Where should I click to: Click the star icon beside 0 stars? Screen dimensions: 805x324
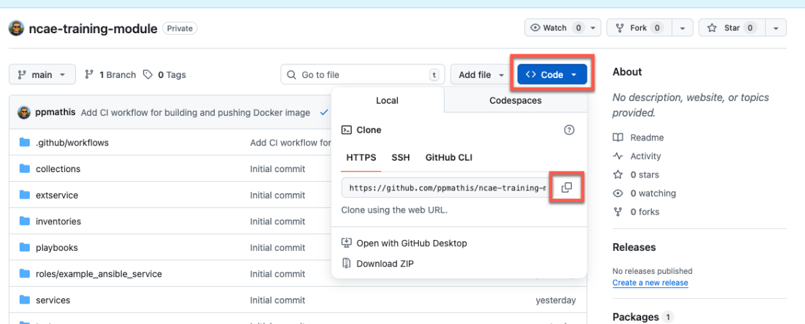point(618,175)
